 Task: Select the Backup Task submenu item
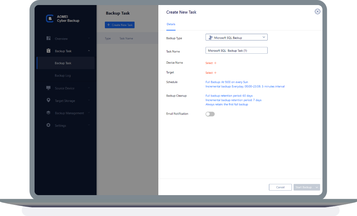click(63, 63)
